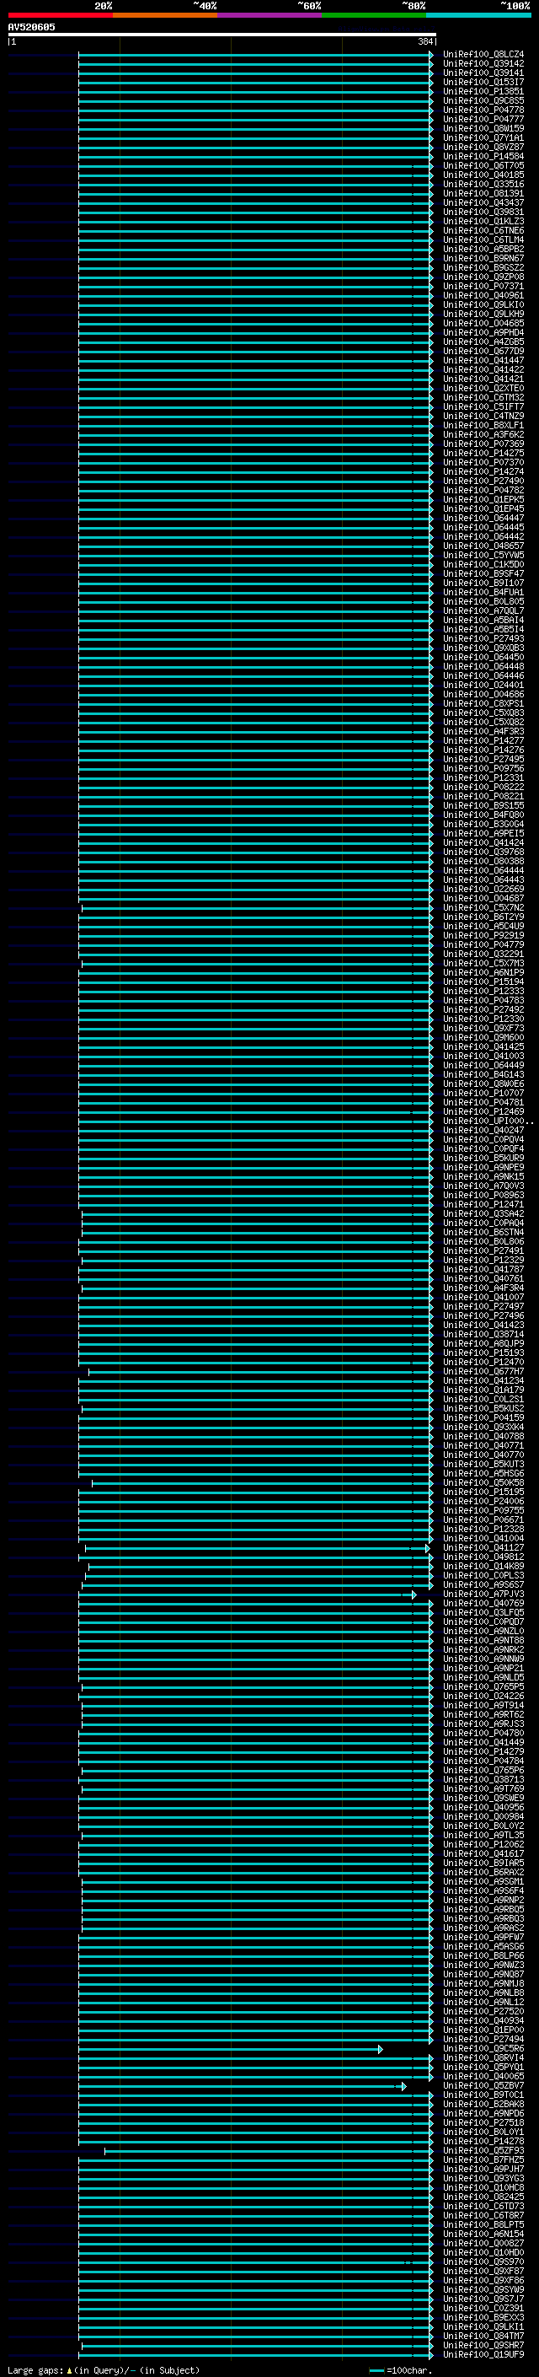This screenshot has width=539, height=2377.
Task: Select hit UniRef100_Q41447
Action: pyautogui.click(x=483, y=360)
